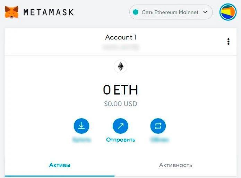Switch to the Активность tab
Image resolution: width=241 pixels, height=178 pixels.
[175, 165]
